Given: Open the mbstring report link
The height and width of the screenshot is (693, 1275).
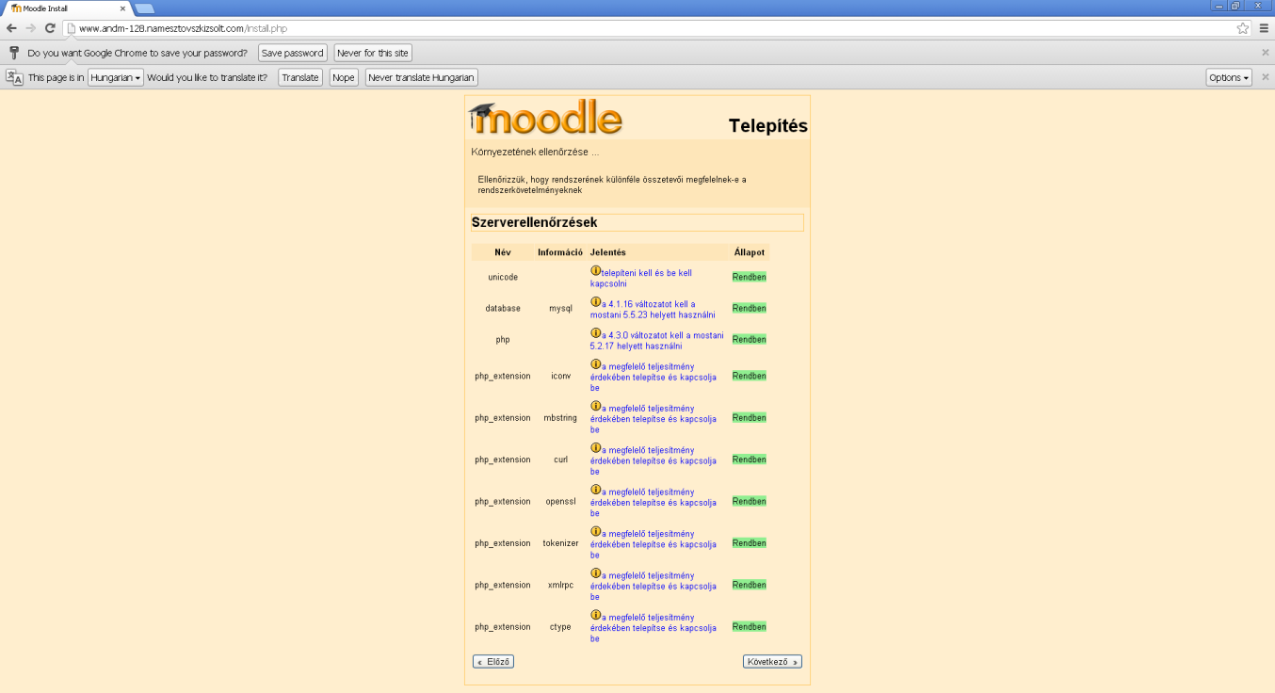Looking at the screenshot, I should tap(654, 418).
